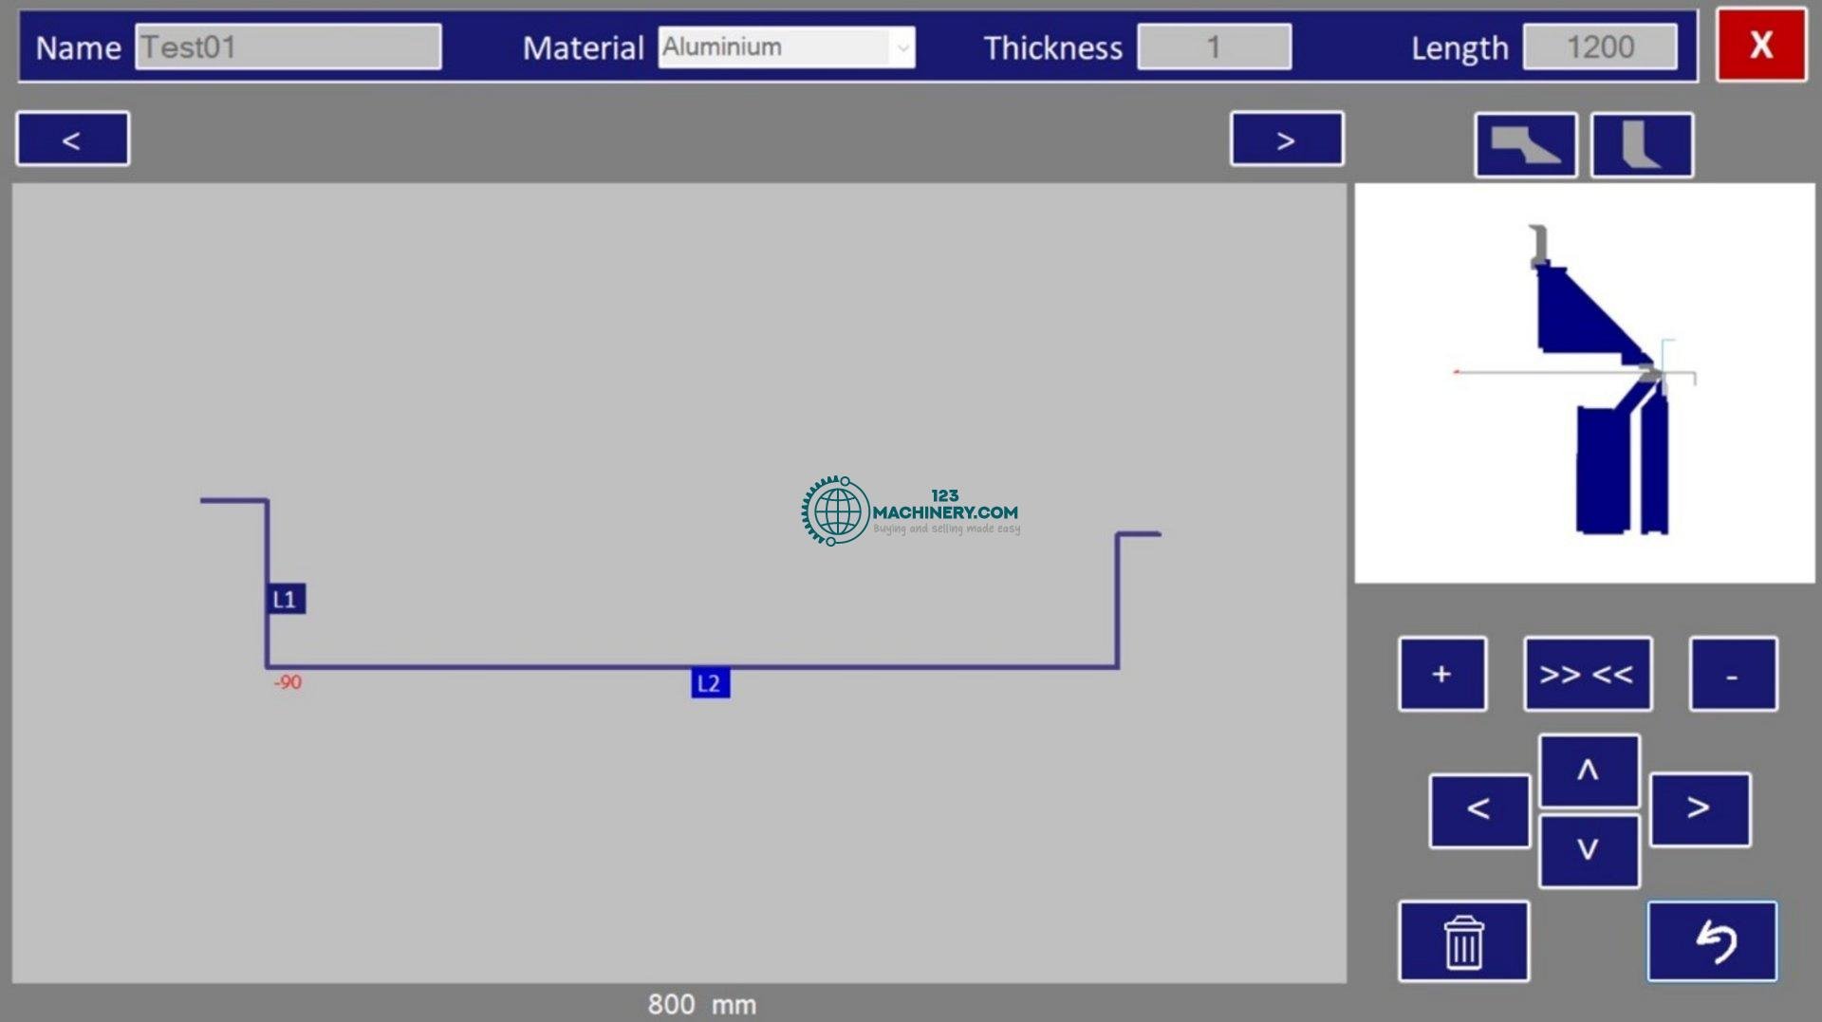Click the lower tool profile icon
This screenshot has height=1022, width=1822.
(1641, 145)
